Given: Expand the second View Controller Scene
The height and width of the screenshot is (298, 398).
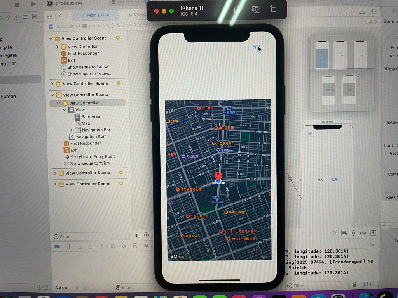Looking at the screenshot, I should [x=52, y=84].
